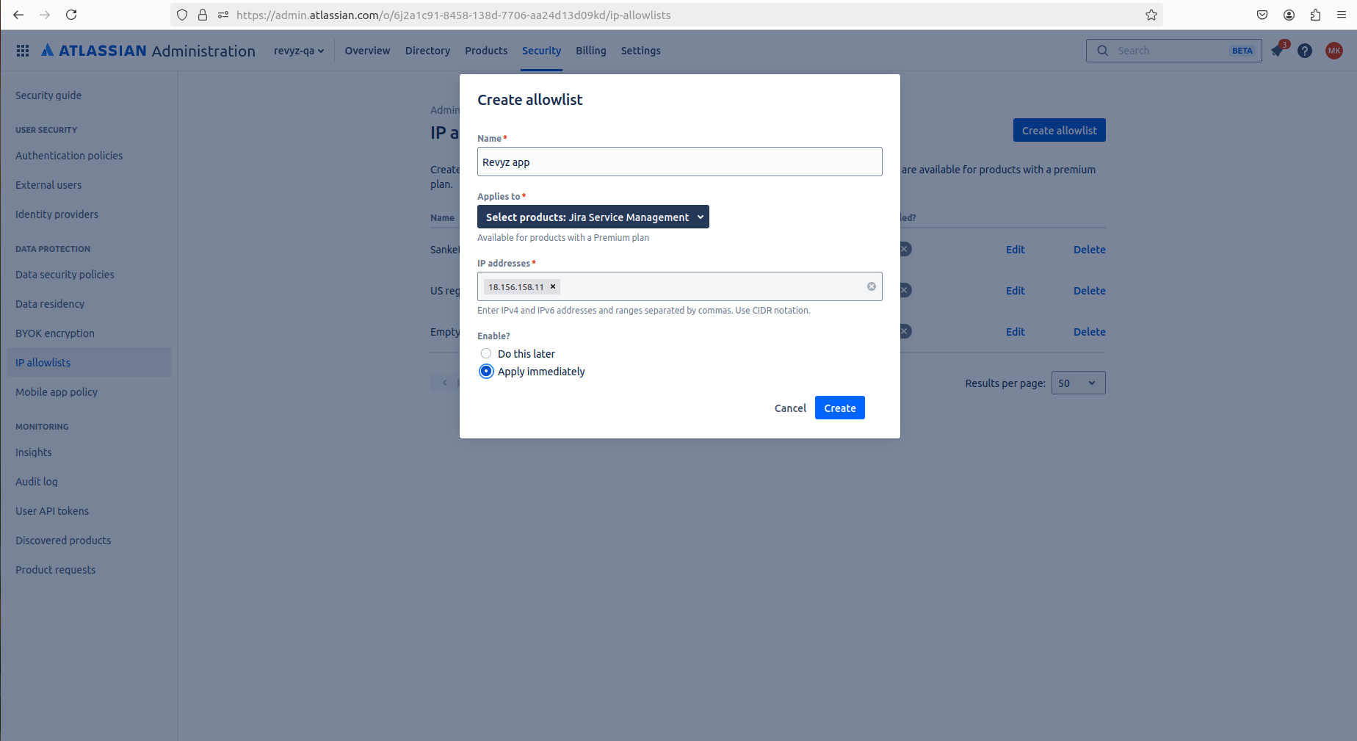Viewport: 1357px width, 741px height.
Task: Change the results per page dropdown
Action: pos(1077,383)
